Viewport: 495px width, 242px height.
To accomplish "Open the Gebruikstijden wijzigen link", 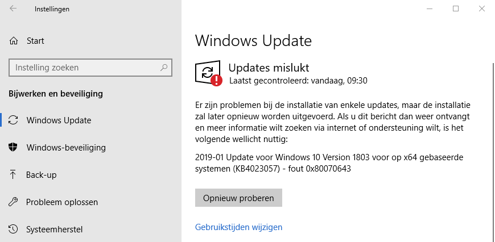I will pyautogui.click(x=238, y=227).
